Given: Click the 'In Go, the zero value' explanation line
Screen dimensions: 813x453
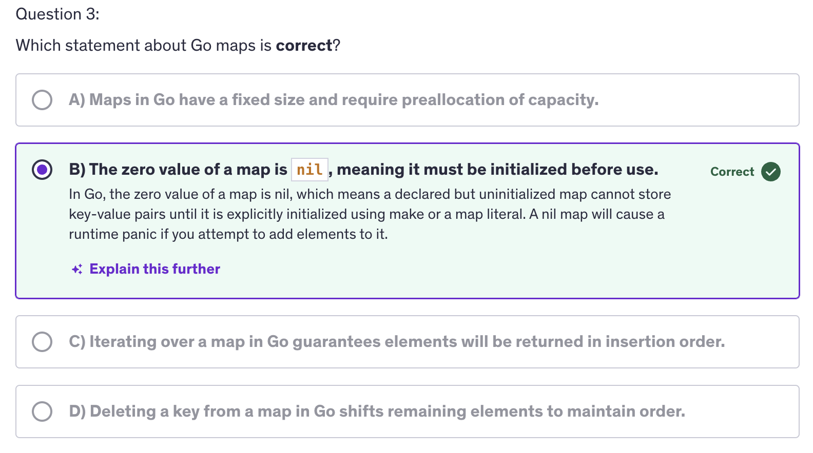Looking at the screenshot, I should [370, 194].
